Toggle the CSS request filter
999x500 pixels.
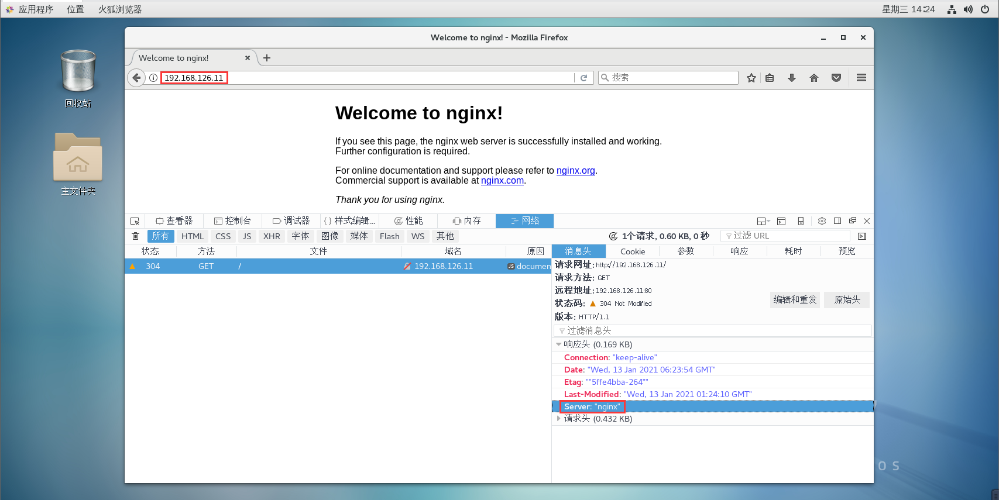[223, 236]
